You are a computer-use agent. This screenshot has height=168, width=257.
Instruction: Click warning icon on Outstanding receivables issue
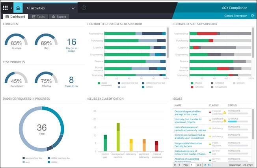(225, 112)
